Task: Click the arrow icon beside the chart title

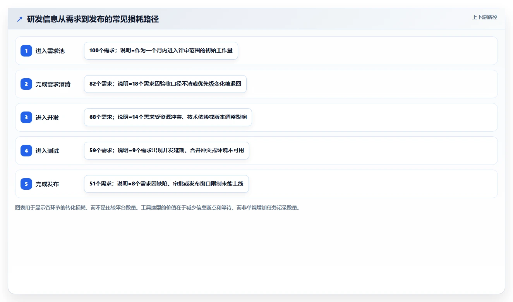Action: (x=20, y=19)
